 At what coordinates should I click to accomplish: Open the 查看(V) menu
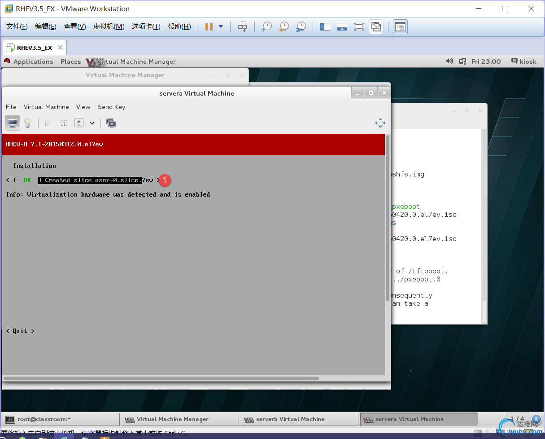point(75,26)
